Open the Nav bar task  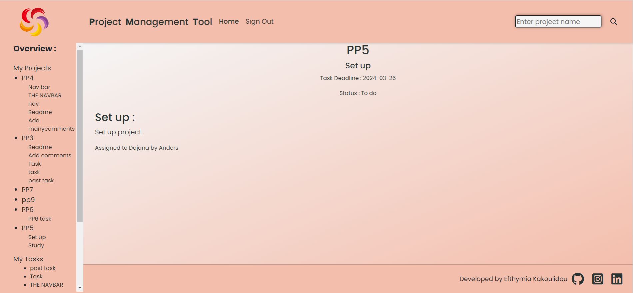[x=39, y=87]
